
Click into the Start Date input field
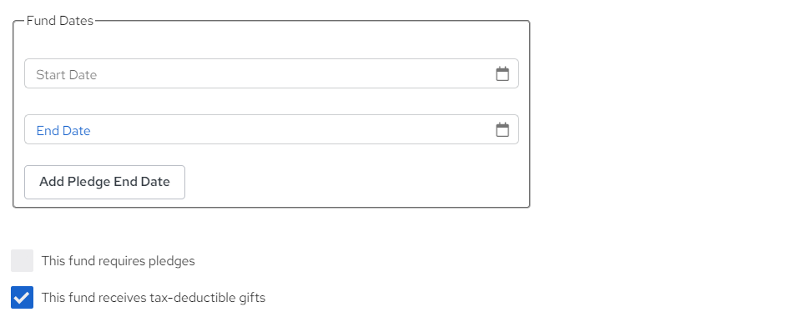tap(271, 73)
